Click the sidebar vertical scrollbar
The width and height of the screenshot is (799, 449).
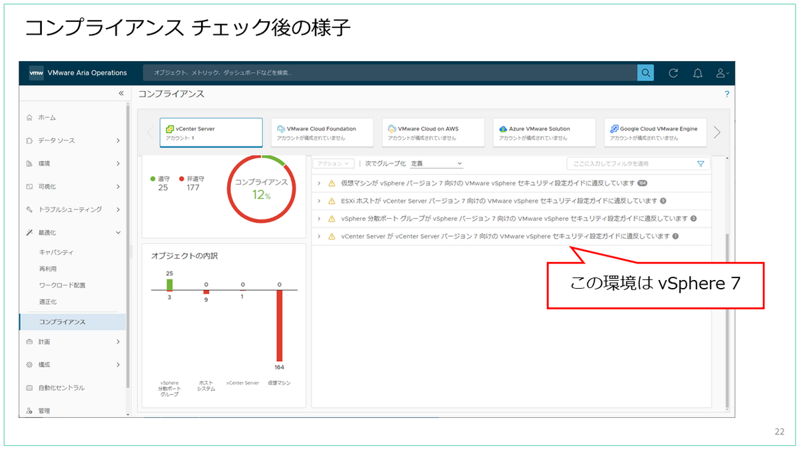tap(127, 246)
